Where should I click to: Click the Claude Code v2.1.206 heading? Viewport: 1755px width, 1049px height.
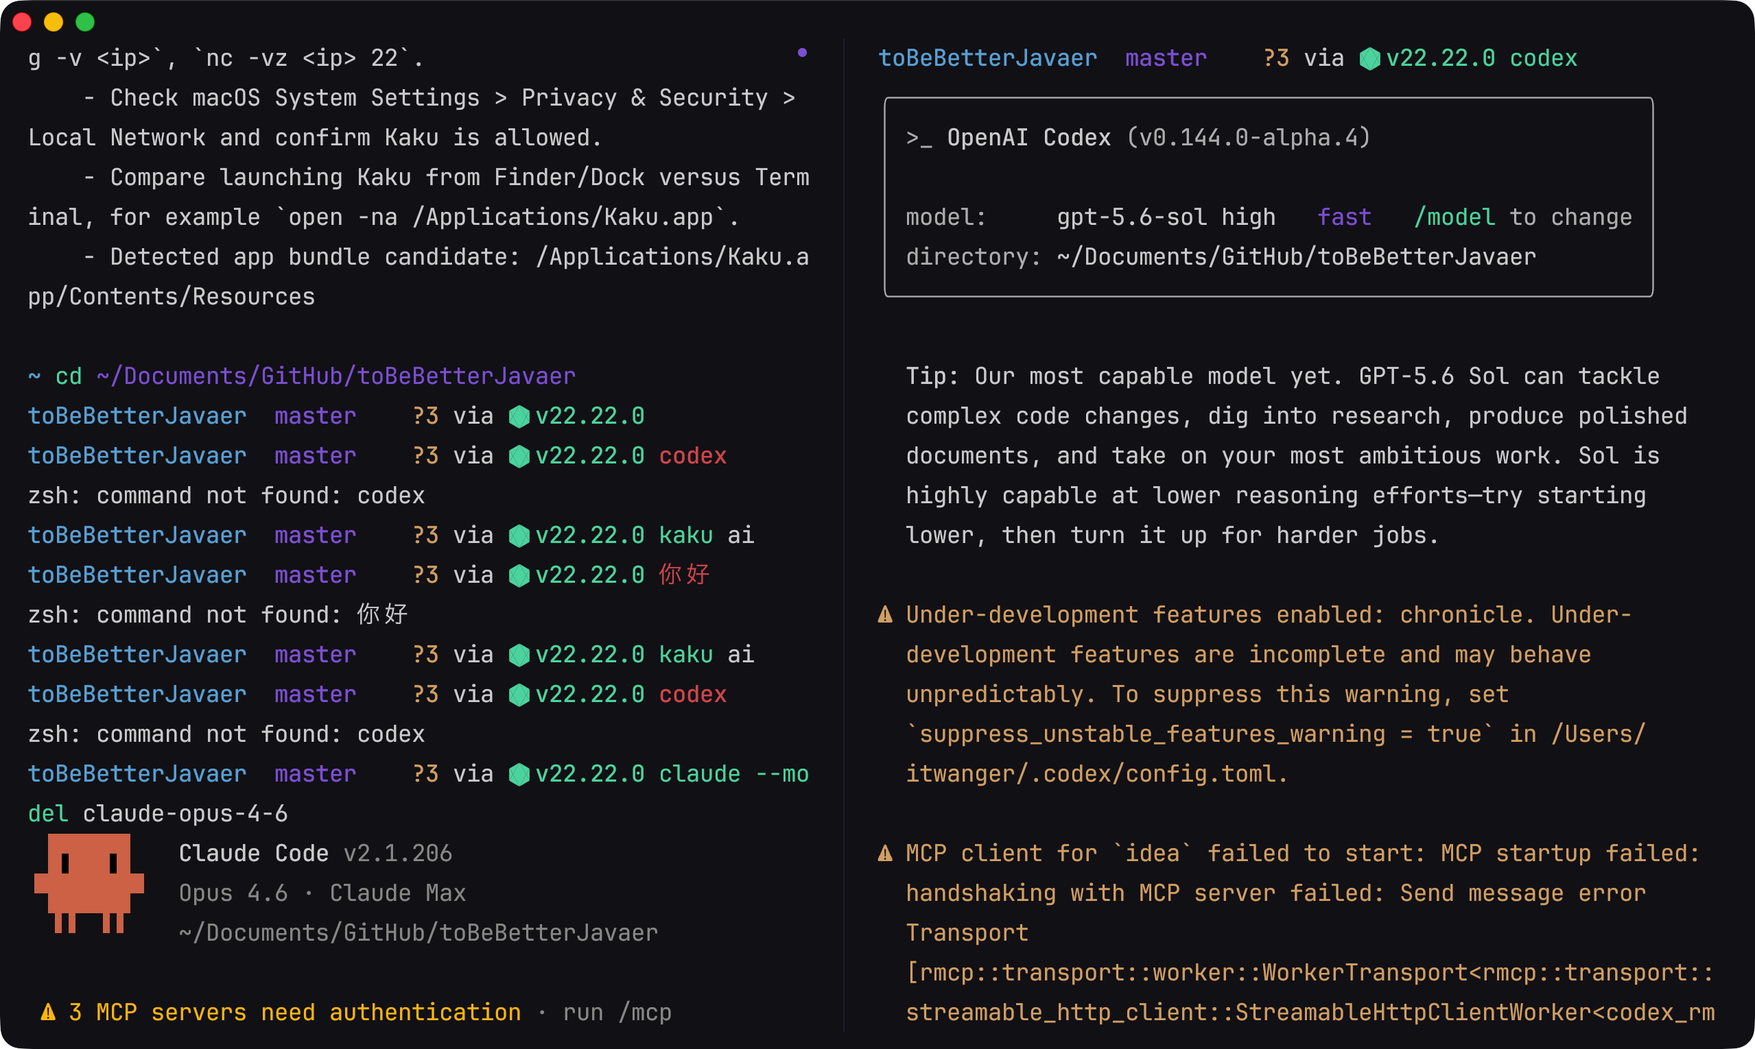tap(316, 853)
